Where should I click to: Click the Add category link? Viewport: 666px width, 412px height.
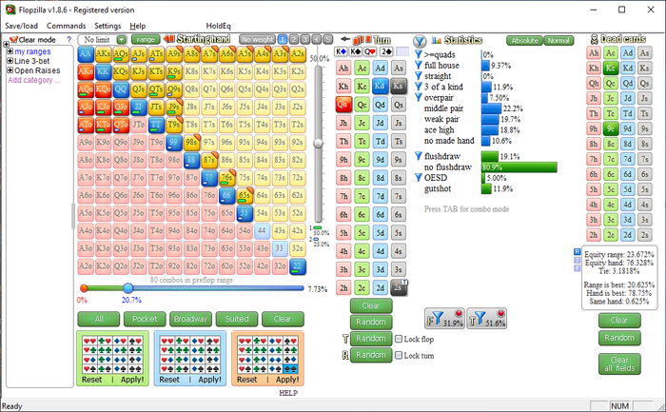[33, 80]
